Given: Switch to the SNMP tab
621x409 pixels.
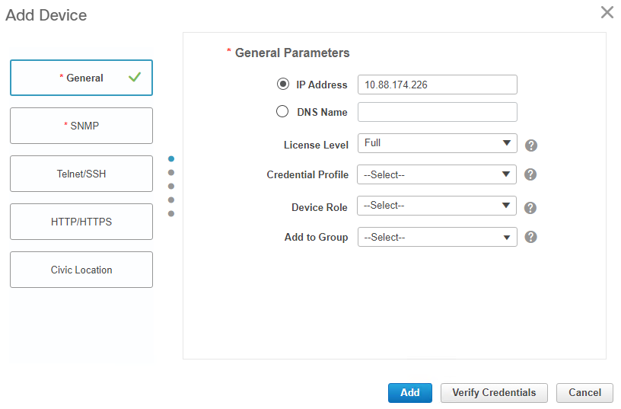Looking at the screenshot, I should click(x=81, y=126).
